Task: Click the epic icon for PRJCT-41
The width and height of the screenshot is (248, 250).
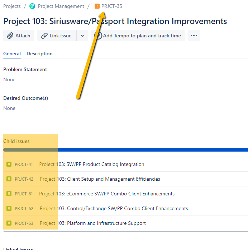Action: 9,164
